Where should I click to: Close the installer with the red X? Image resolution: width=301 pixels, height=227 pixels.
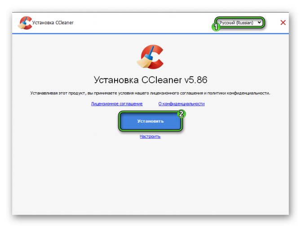[x=283, y=22]
